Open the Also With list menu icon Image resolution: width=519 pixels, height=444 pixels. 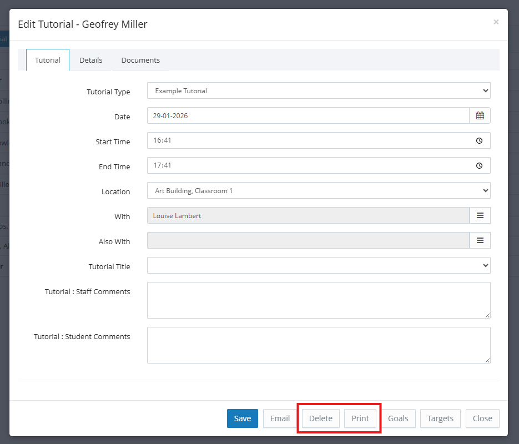[x=480, y=240]
